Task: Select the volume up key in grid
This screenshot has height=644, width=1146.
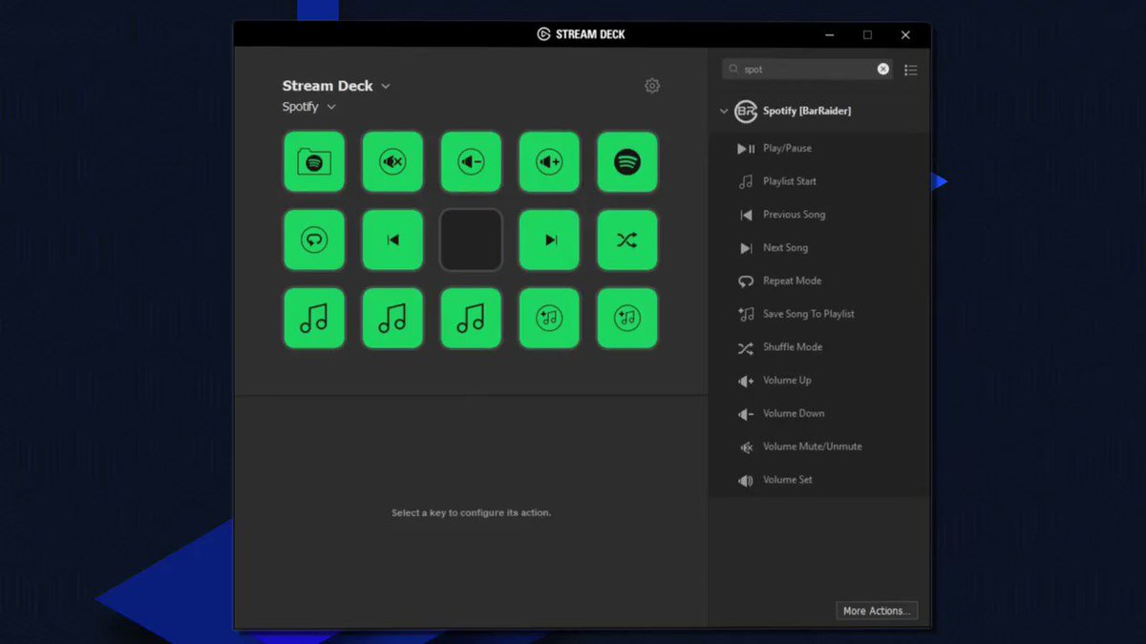Action: [x=549, y=162]
